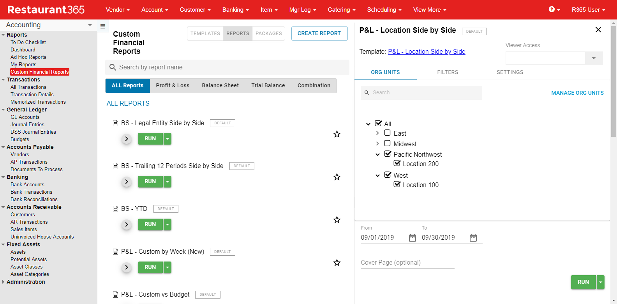Click the search magnifier icon in report search
617x304 pixels.
coord(113,67)
